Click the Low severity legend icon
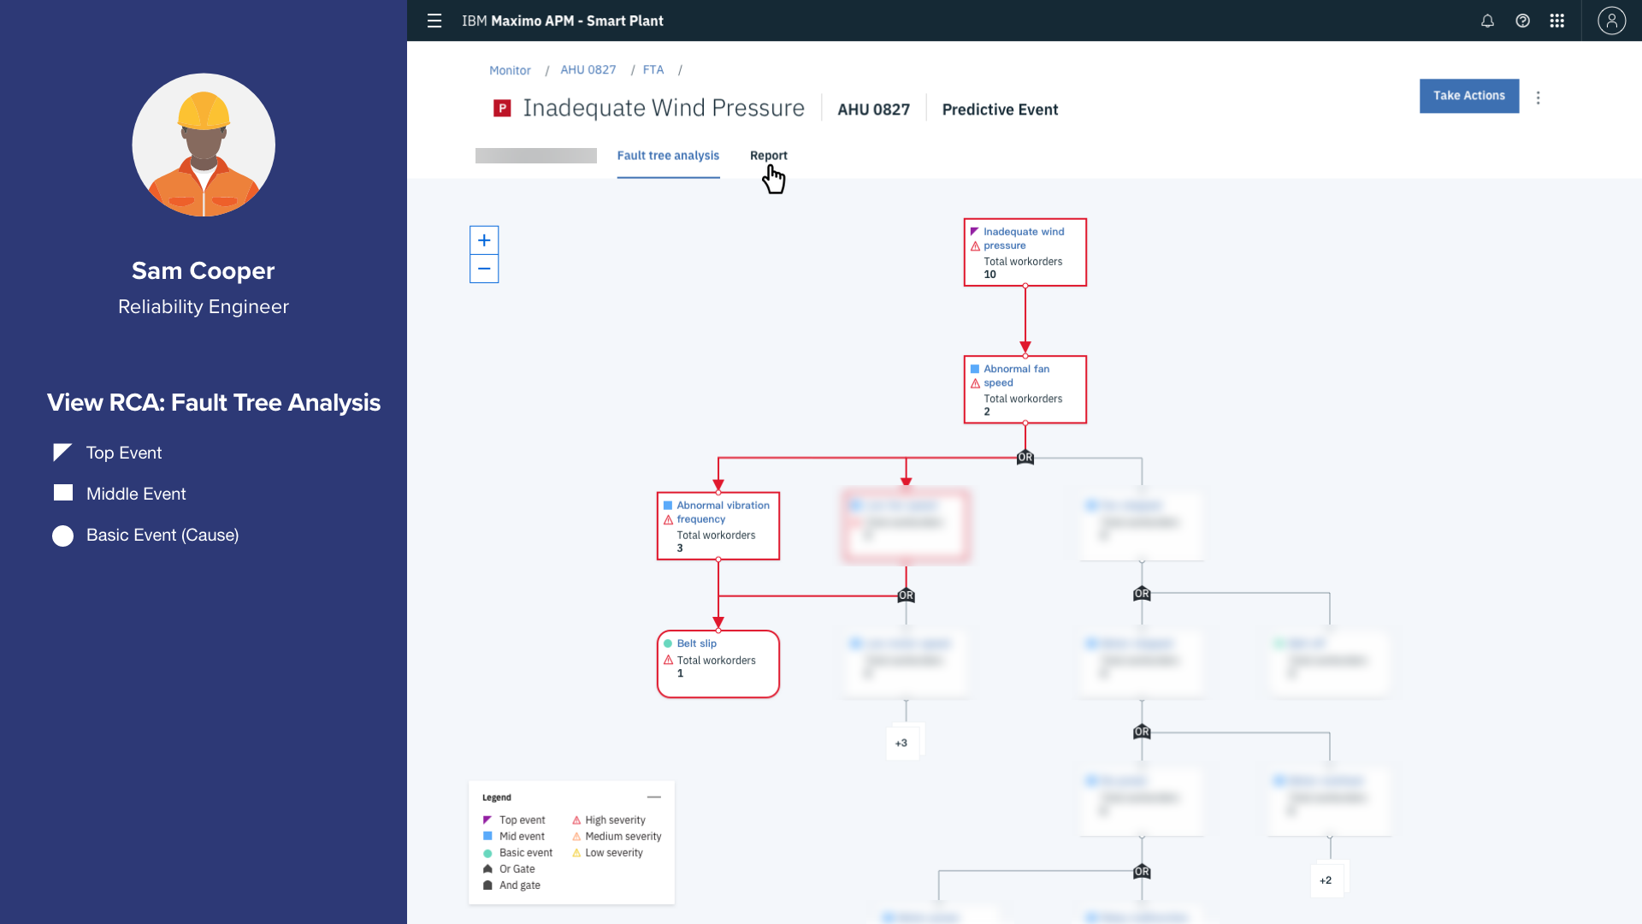This screenshot has height=924, width=1642. click(576, 853)
